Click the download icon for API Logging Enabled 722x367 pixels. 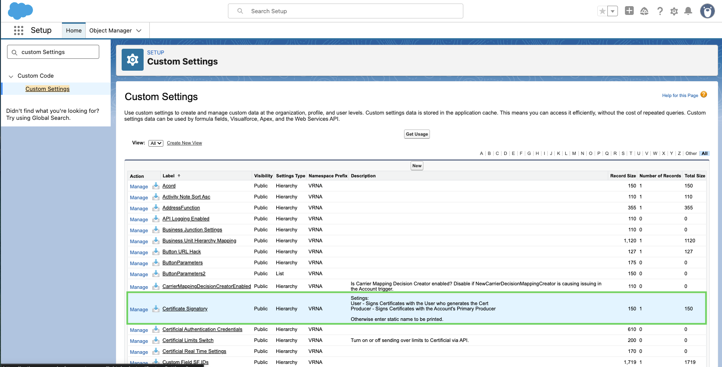pos(156,219)
